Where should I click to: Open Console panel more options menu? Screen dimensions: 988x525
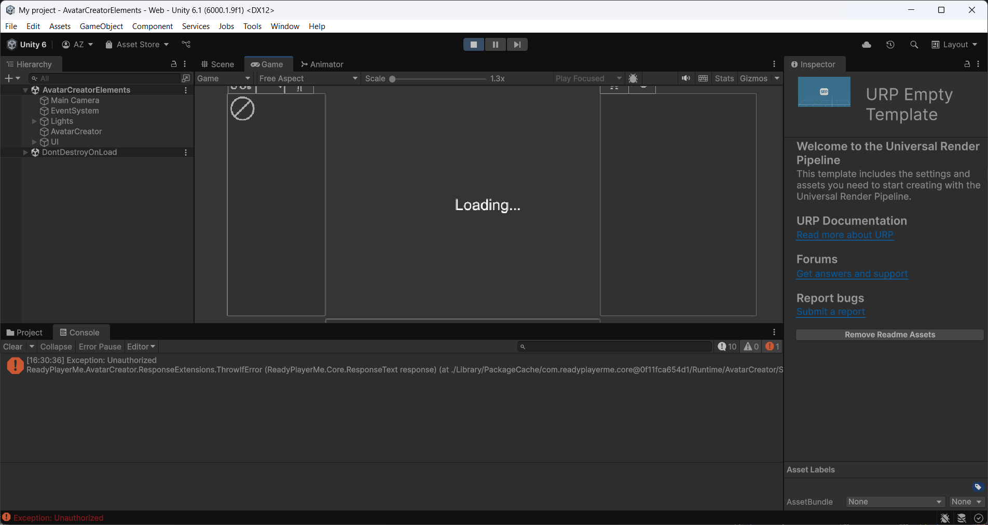pos(774,333)
